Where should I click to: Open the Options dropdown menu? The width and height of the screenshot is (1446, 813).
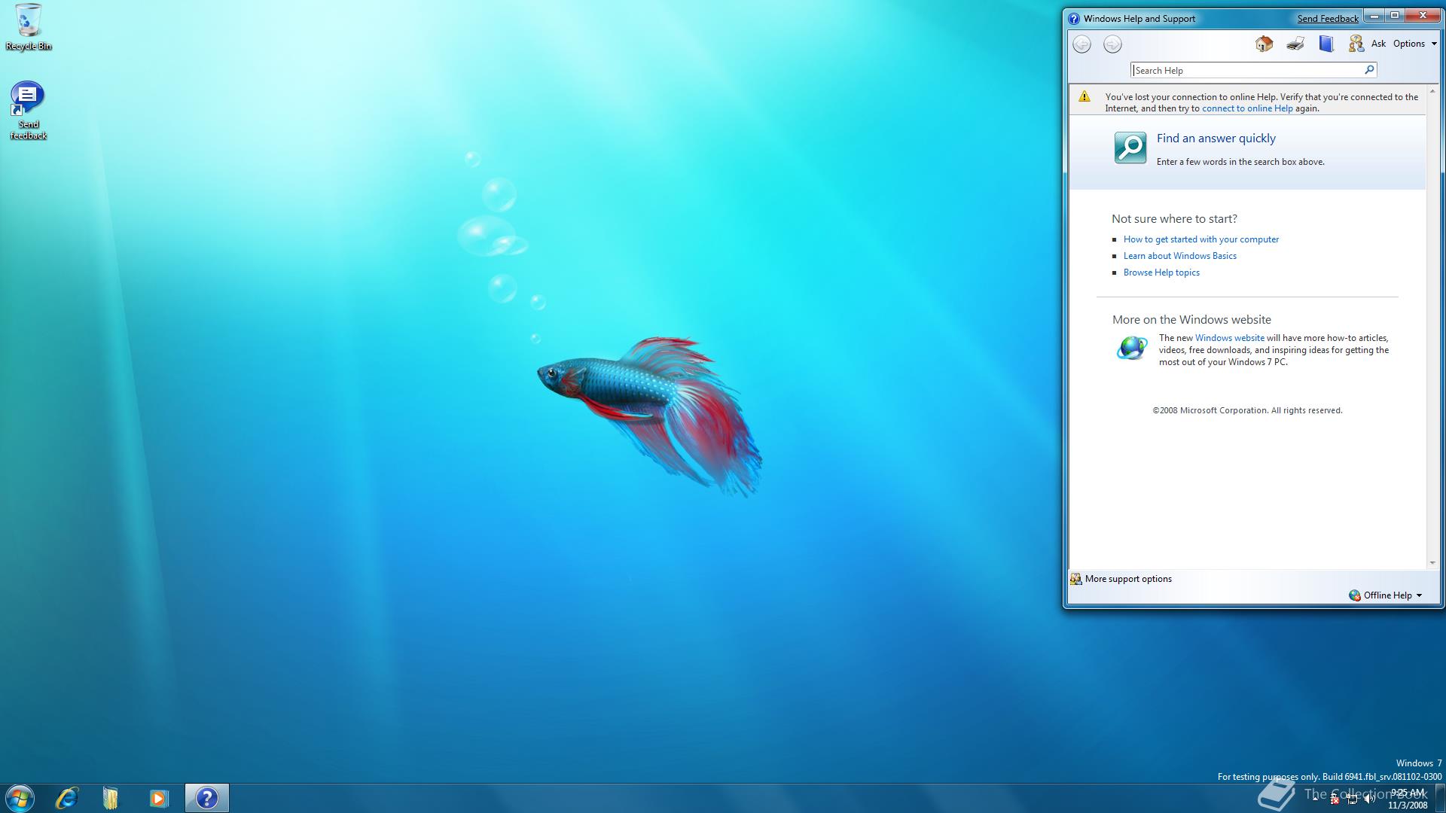tap(1415, 44)
